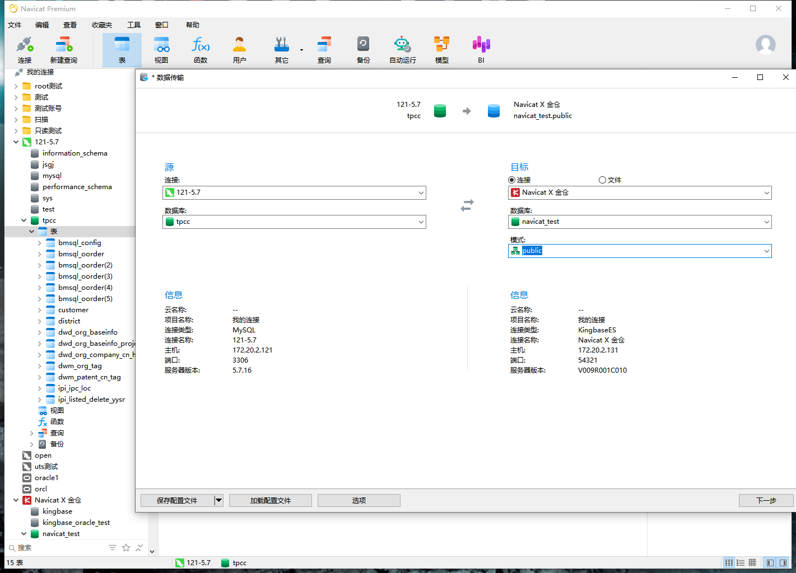
Task: Open the source 连接 dropdown showing 121-5.7
Action: [x=294, y=192]
